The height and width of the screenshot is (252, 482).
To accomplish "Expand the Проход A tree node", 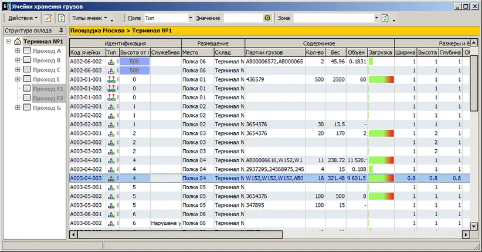I will point(18,51).
